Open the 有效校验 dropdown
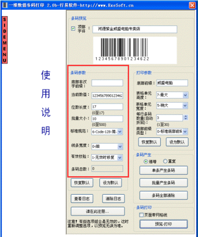 [107, 158]
